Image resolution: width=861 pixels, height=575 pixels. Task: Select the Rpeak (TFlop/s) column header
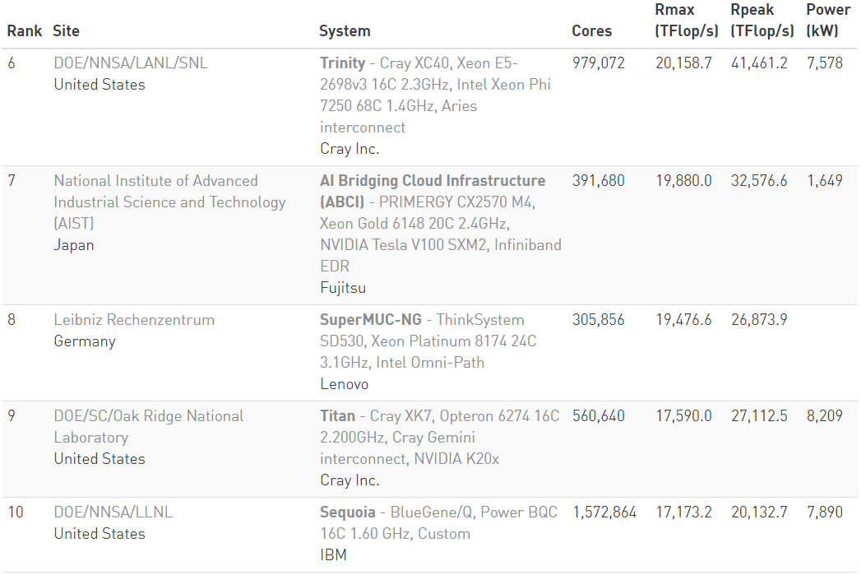click(x=762, y=21)
